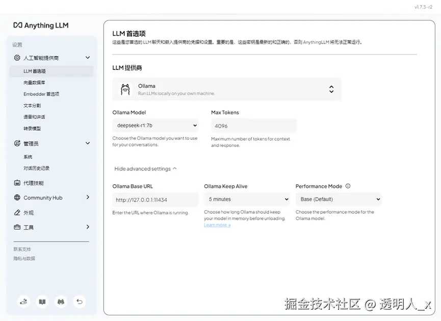The height and width of the screenshot is (321, 441).
Task: Open the LLM provider selector arrows
Action: point(331,89)
